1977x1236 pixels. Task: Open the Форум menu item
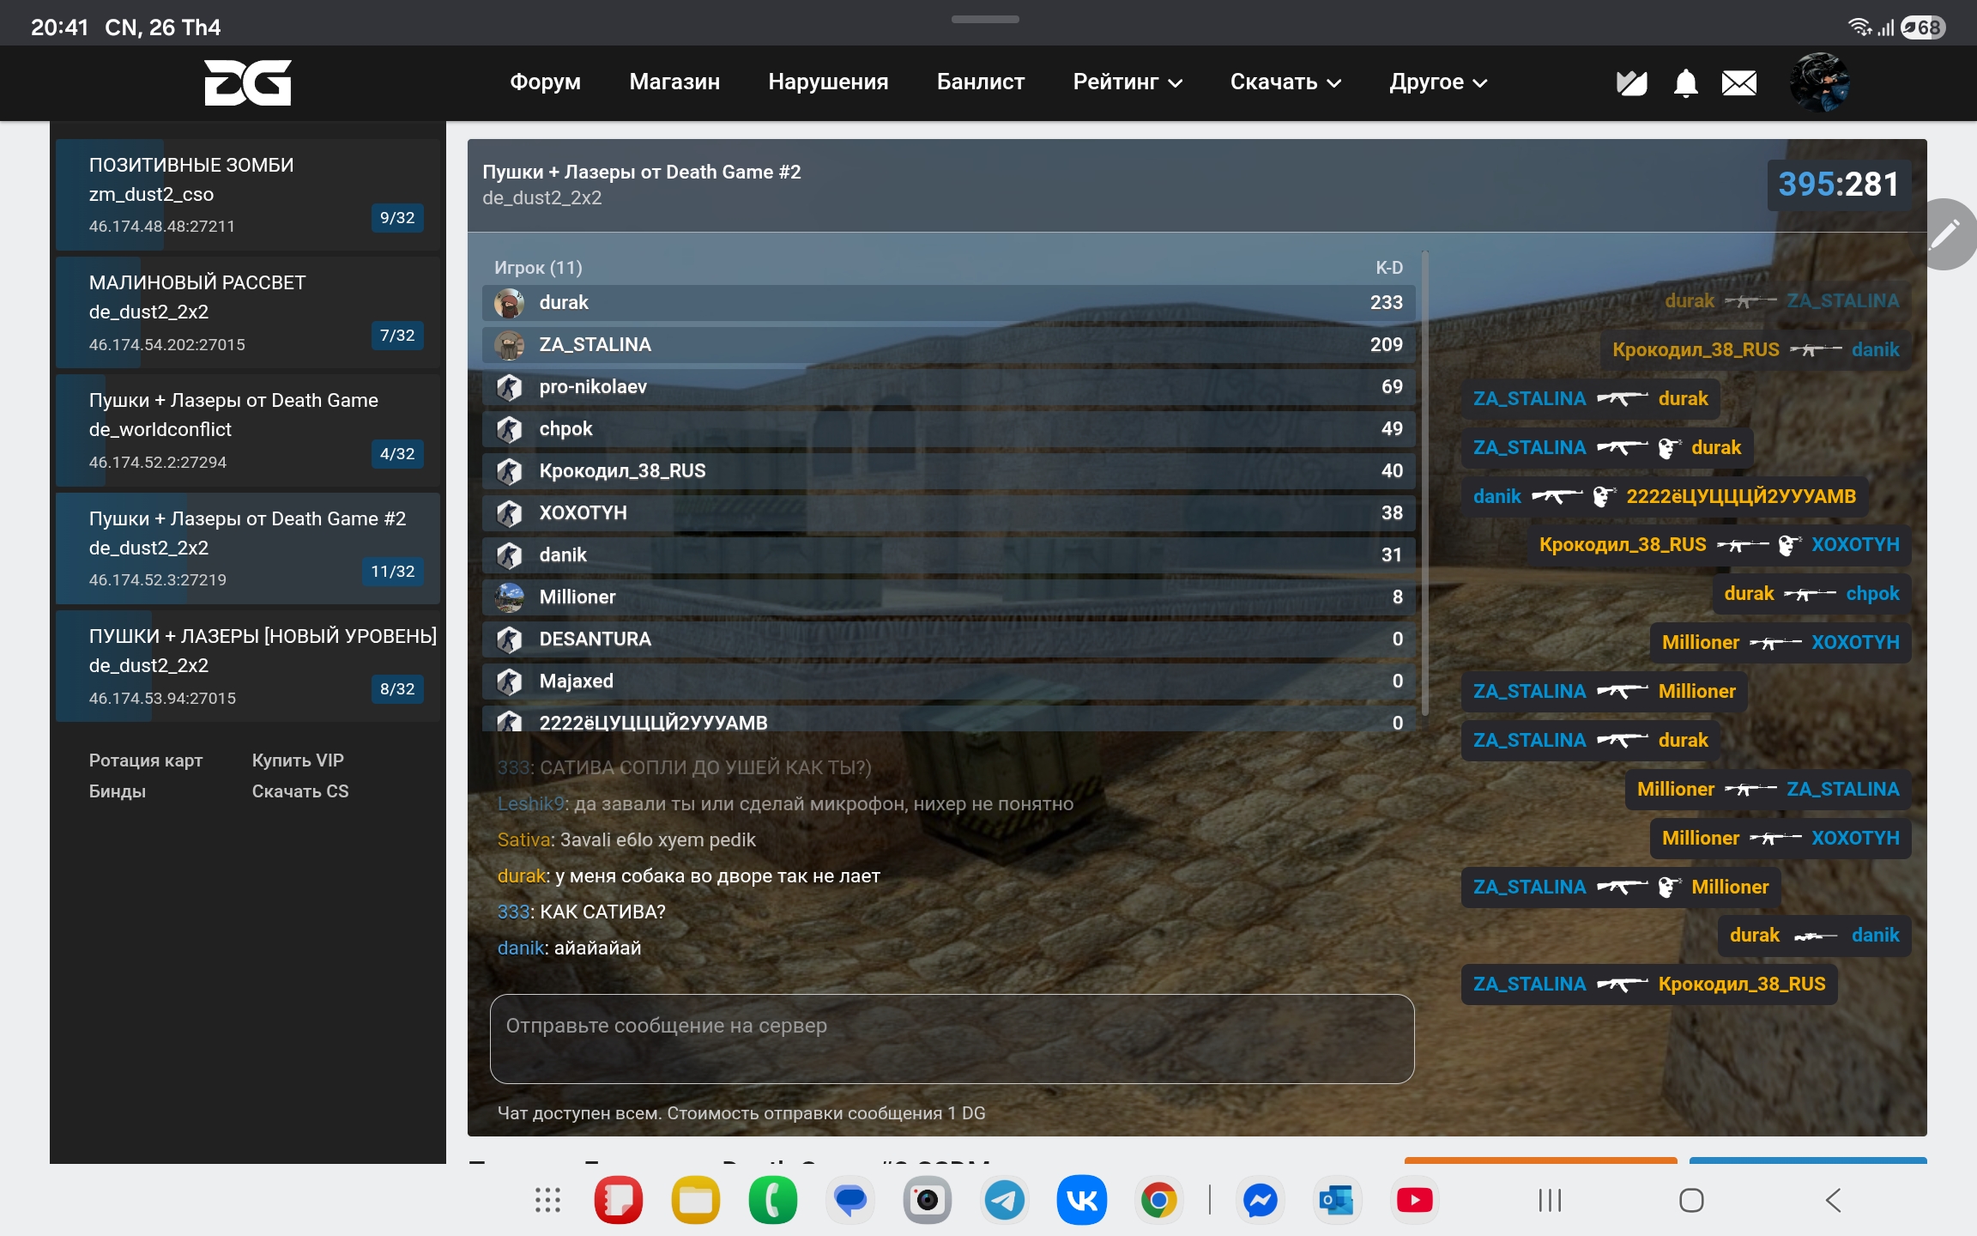545,82
